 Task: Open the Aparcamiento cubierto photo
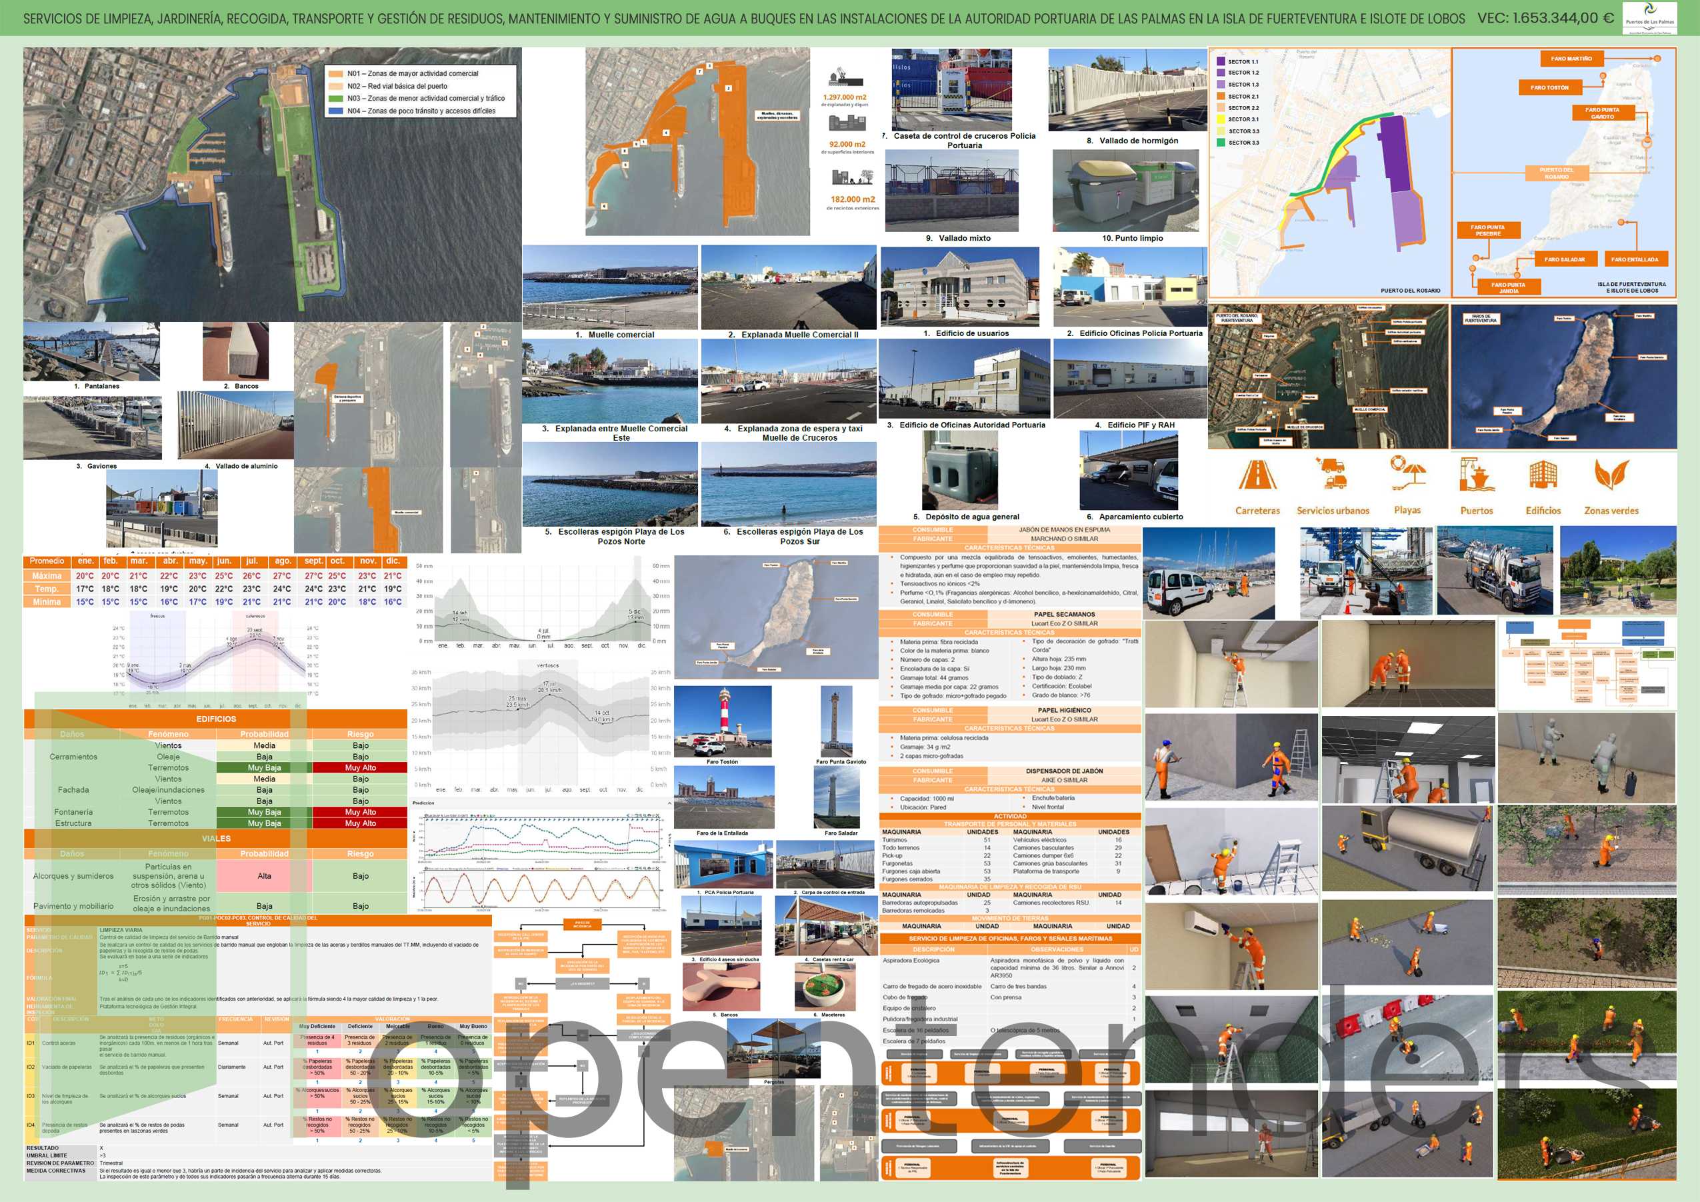coord(1129,471)
